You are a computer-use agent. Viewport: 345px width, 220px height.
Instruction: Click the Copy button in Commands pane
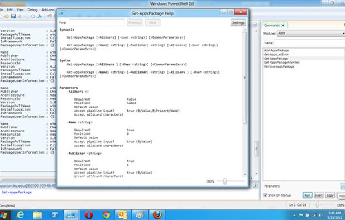pyautogui.click(x=330, y=195)
